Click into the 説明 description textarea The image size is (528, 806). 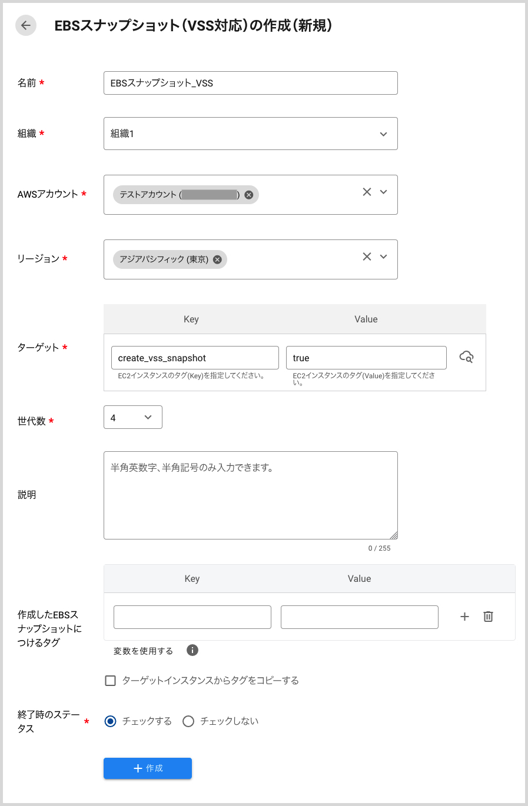coord(250,495)
